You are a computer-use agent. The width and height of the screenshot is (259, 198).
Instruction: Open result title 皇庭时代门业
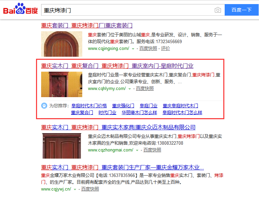[x=117, y=66]
